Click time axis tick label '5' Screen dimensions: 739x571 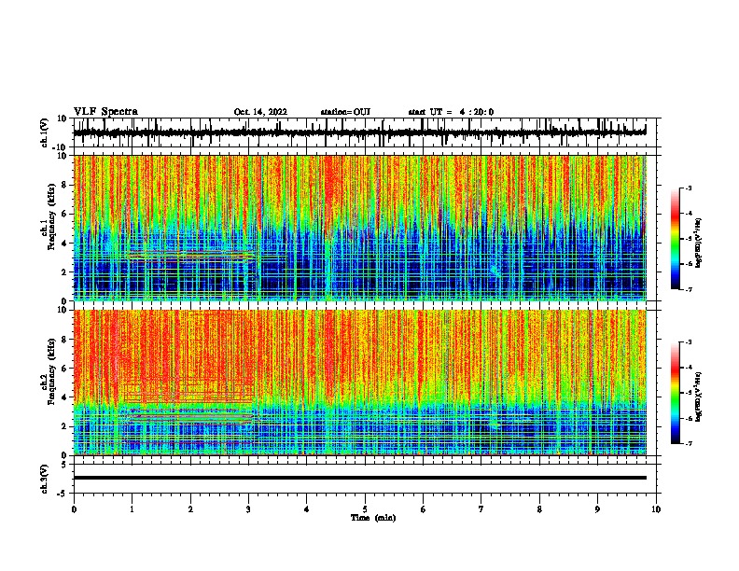[365, 509]
